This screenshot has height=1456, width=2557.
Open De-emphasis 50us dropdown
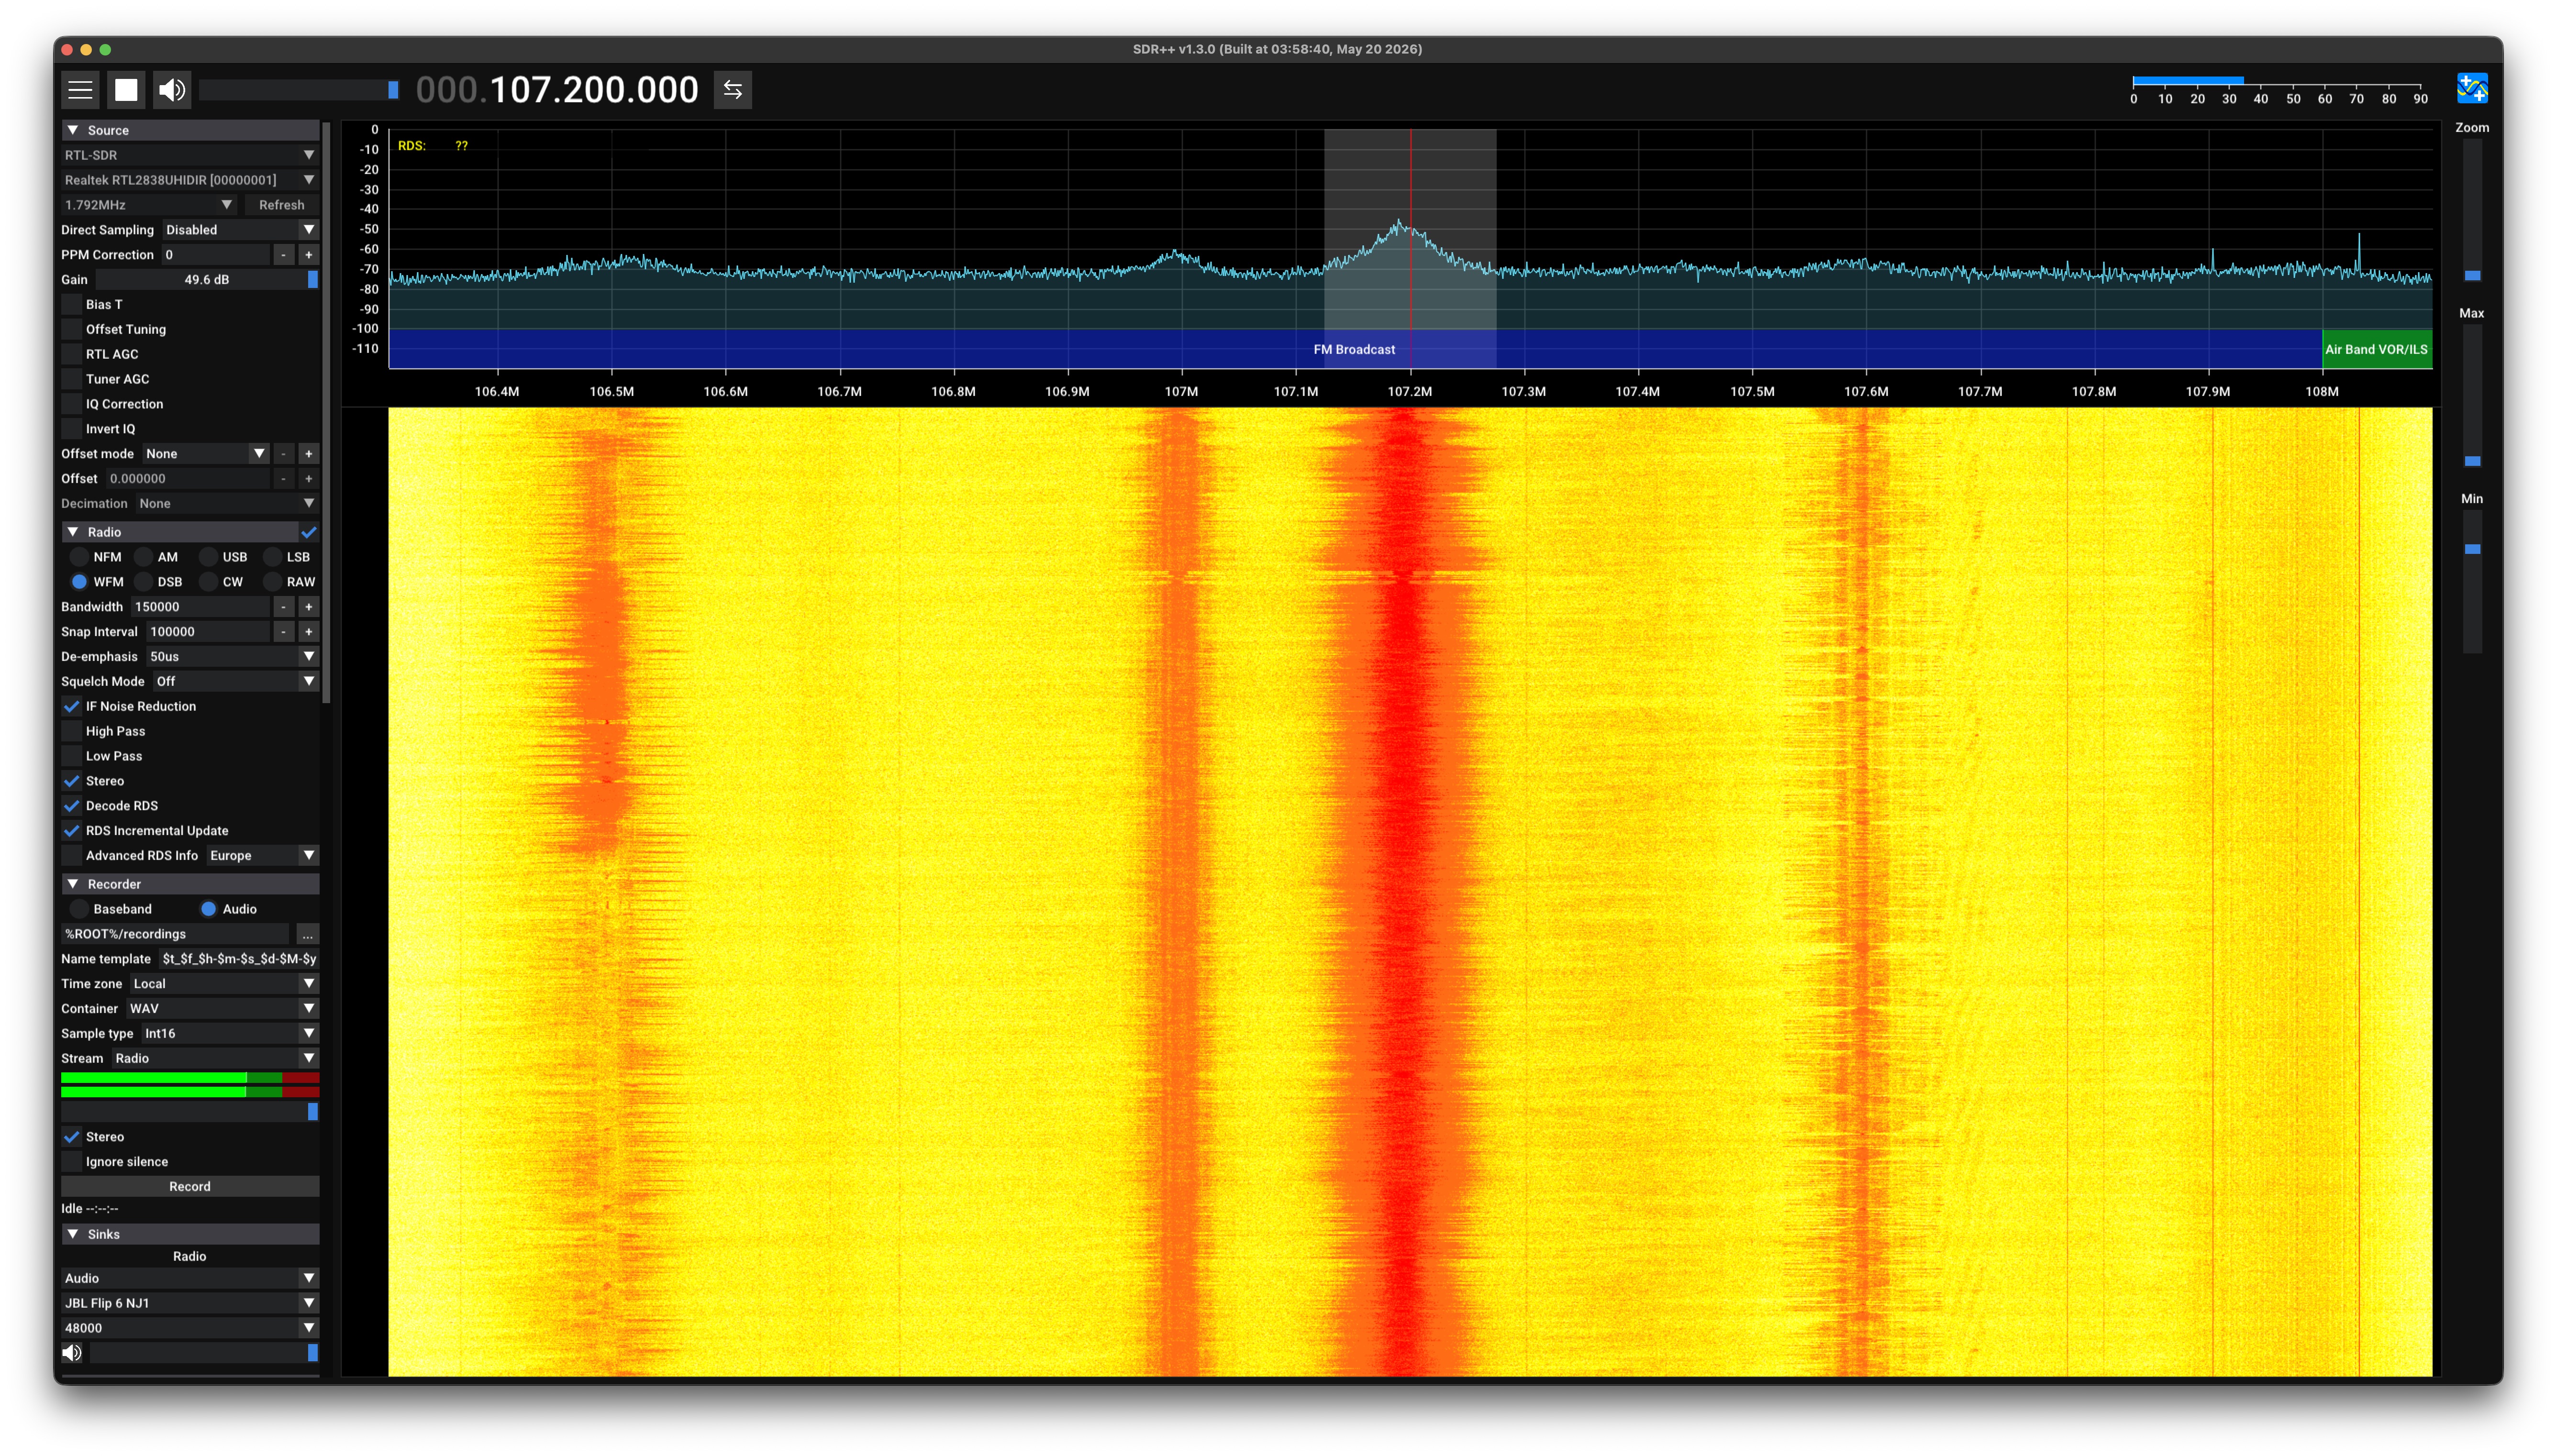click(x=232, y=657)
